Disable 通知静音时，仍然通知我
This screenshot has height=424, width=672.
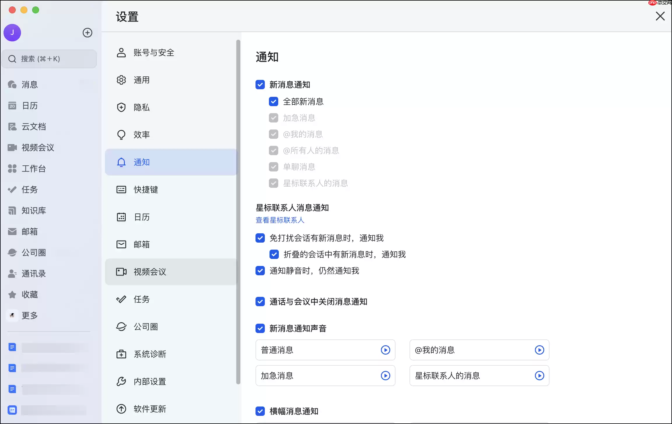(260, 271)
